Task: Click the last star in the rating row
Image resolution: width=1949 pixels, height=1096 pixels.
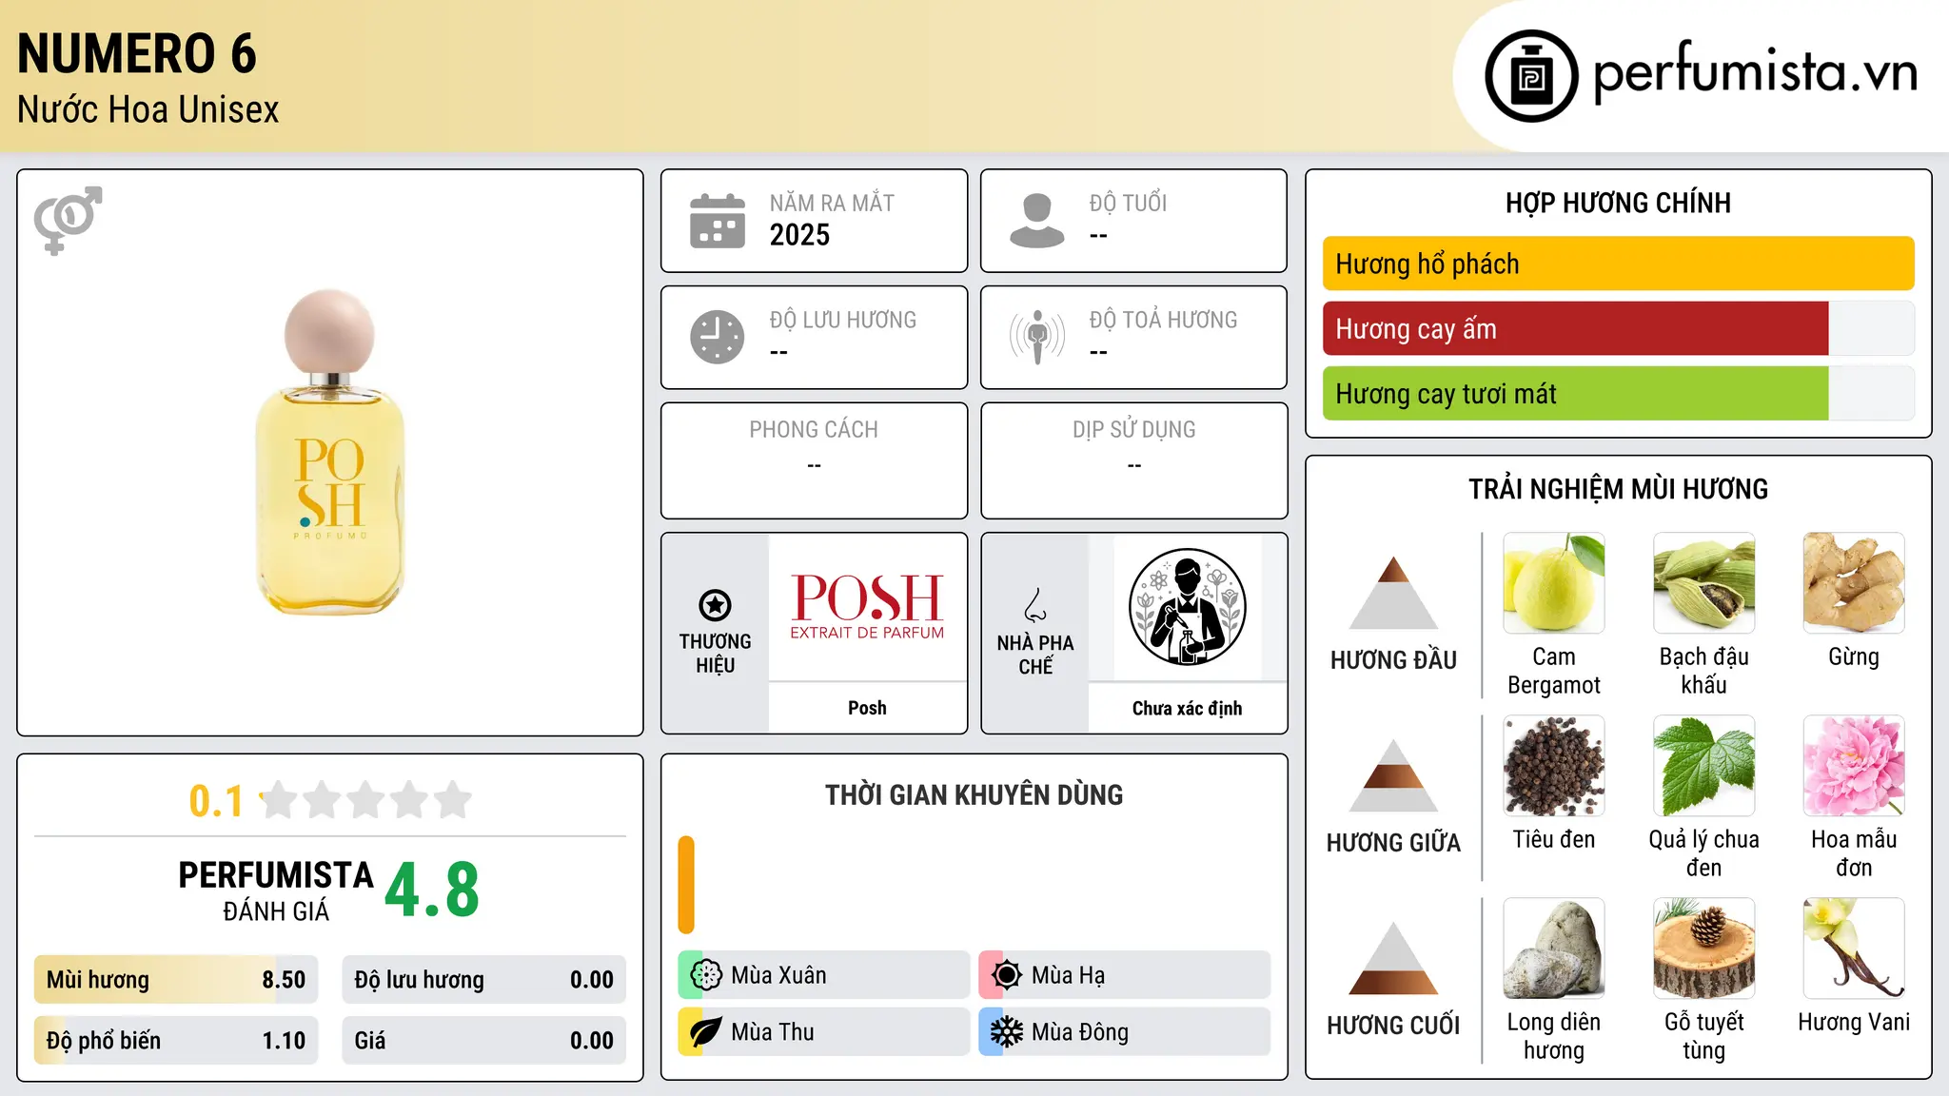Action: pos(453,800)
